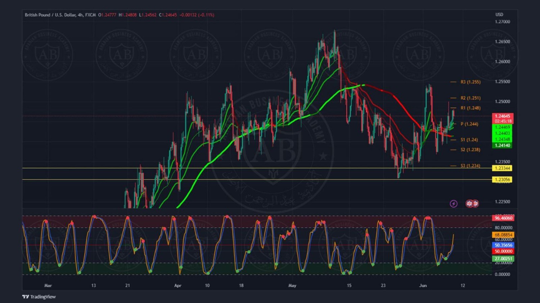This screenshot has height=303, width=540.
Task: Click the close value C1.24645
Action: pos(168,15)
